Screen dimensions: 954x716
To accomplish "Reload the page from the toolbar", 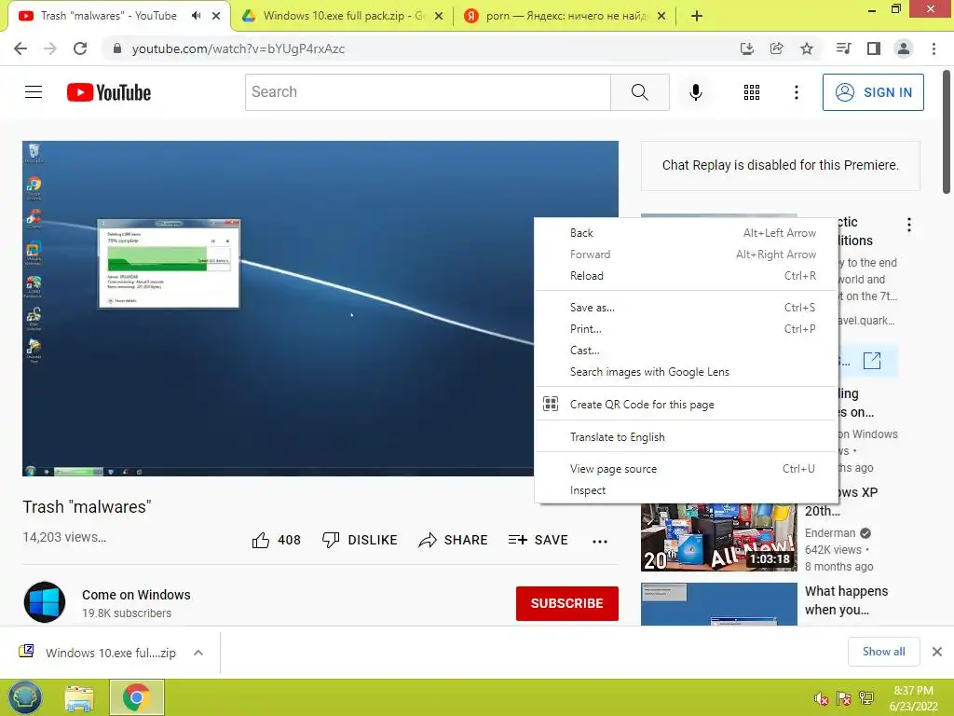I will tap(80, 48).
